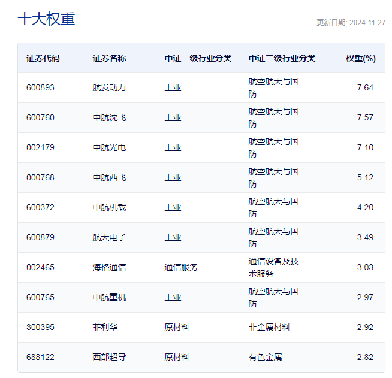Click the 证券名称 column header

109,58
